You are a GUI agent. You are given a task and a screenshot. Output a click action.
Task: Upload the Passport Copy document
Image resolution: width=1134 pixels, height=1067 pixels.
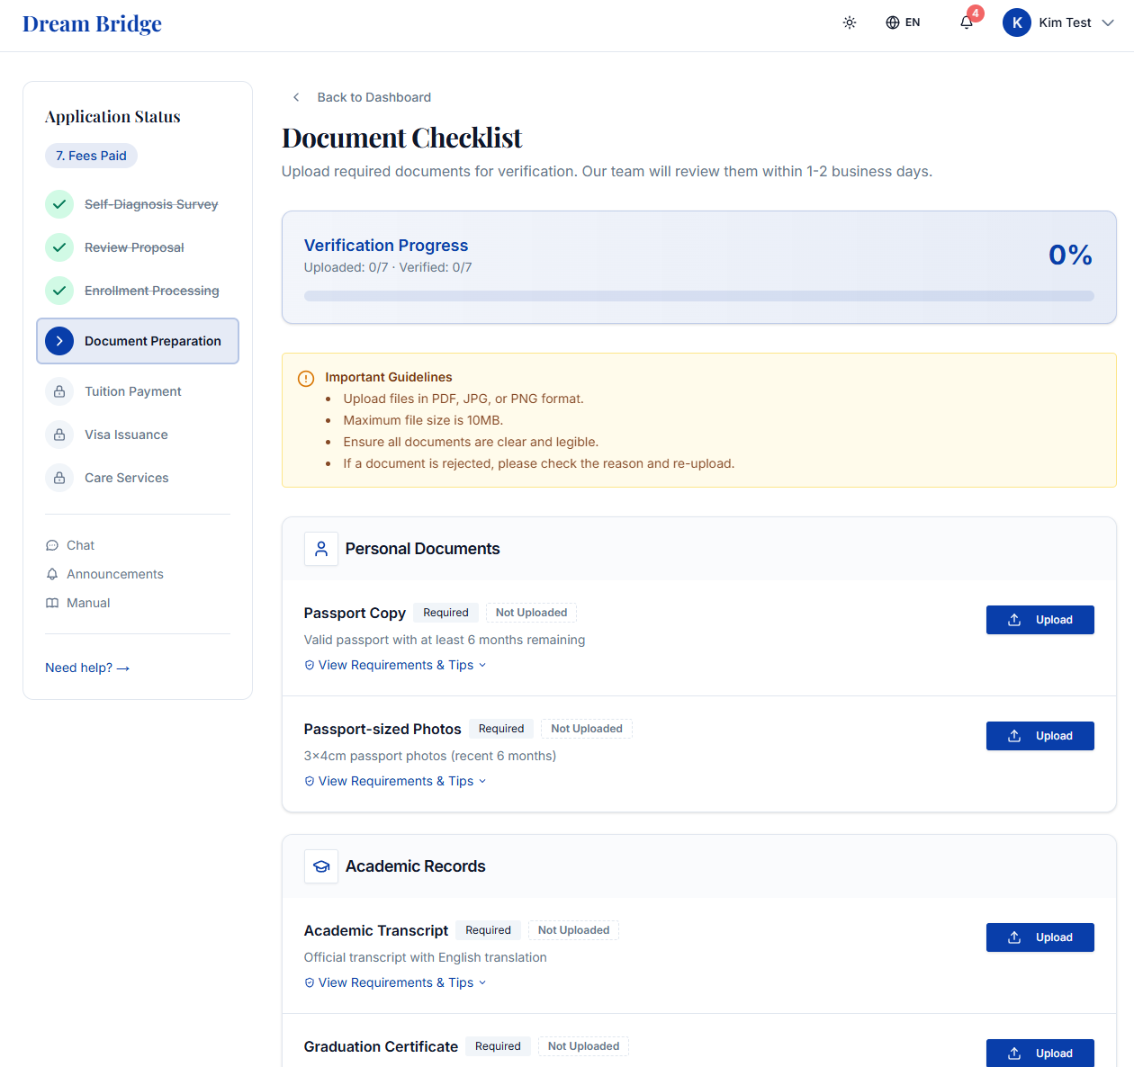pos(1040,620)
